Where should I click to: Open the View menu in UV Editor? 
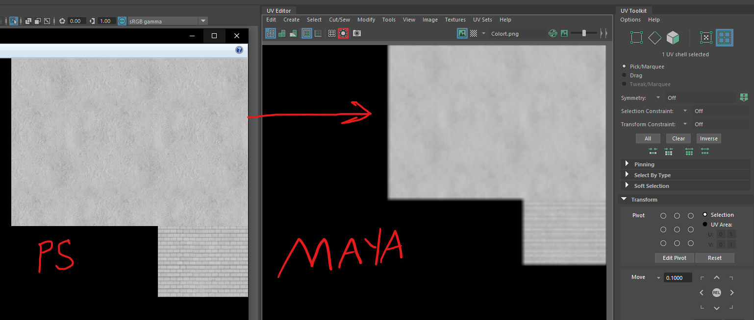point(409,20)
